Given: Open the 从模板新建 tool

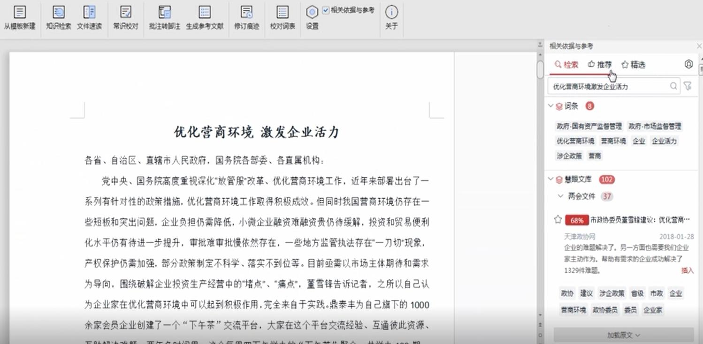Looking at the screenshot, I should [x=19, y=17].
